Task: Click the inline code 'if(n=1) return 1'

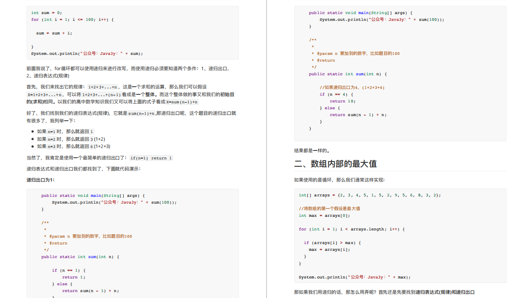Action: tap(151, 158)
